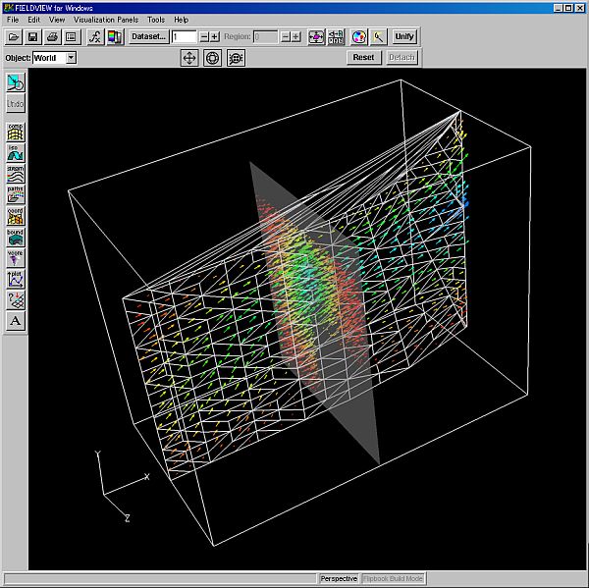Image resolution: width=589 pixels, height=588 pixels.
Task: Open the particle paths panel
Action: coord(16,194)
